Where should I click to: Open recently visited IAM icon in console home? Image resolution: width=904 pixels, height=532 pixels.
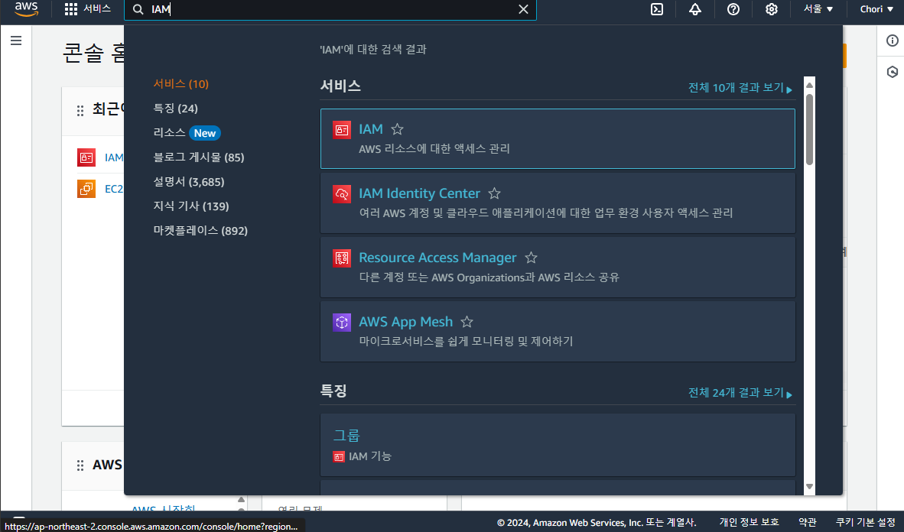click(86, 157)
